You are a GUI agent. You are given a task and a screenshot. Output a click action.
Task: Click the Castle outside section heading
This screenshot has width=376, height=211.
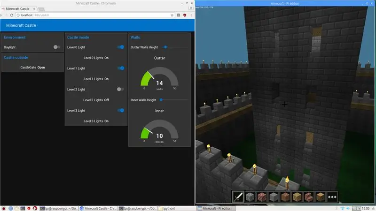(x=16, y=57)
